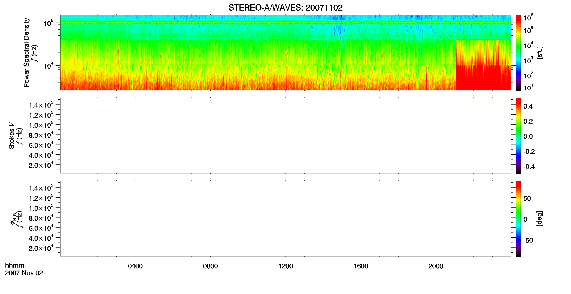
Task: Click the [deg] unit label
Action: (540, 219)
